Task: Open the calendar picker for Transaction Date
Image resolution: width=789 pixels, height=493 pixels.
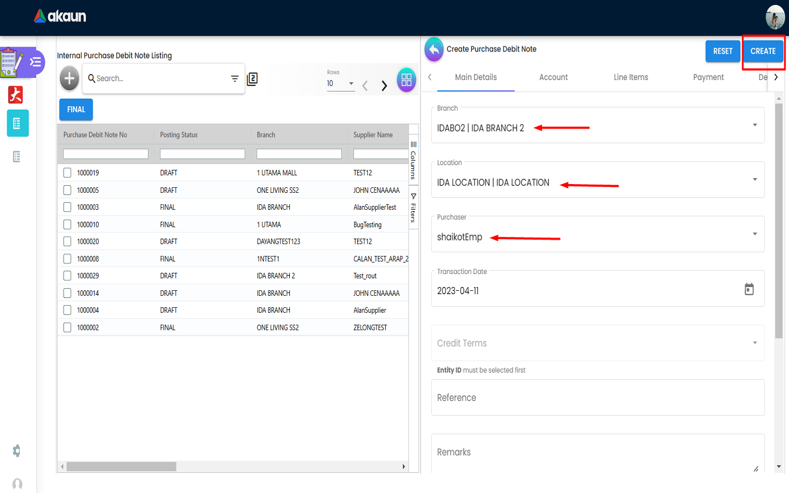Action: [x=749, y=289]
